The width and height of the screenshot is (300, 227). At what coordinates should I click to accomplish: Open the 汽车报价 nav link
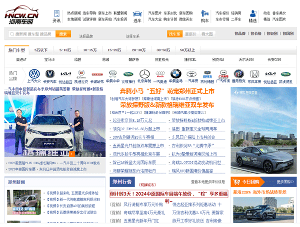pyautogui.click(x=222, y=13)
